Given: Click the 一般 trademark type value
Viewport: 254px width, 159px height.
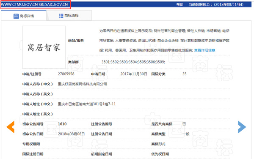Looking at the screenshot, I should point(186,134).
